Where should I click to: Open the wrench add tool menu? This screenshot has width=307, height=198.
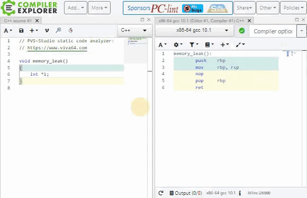pyautogui.click(x=240, y=45)
